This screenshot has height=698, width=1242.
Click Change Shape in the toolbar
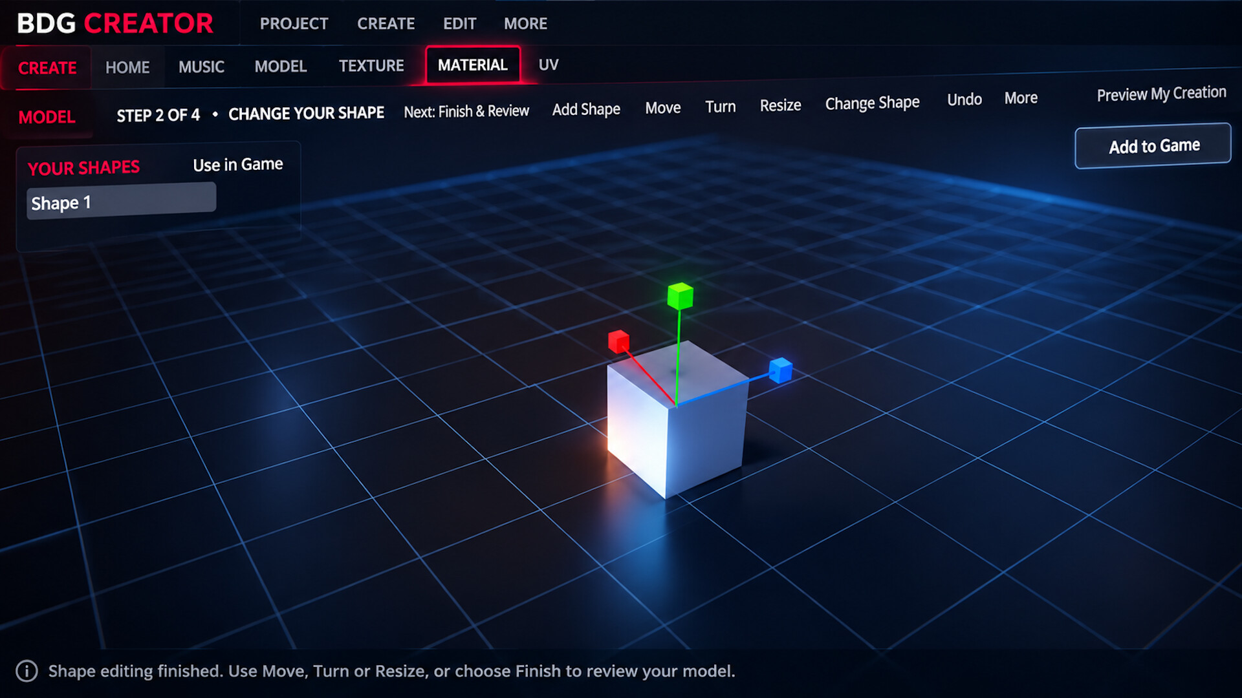click(x=872, y=103)
